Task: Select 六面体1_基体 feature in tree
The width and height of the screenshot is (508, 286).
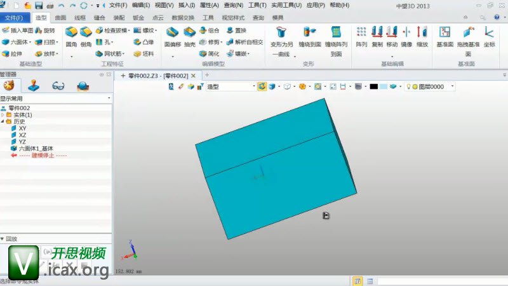Action: coord(32,149)
